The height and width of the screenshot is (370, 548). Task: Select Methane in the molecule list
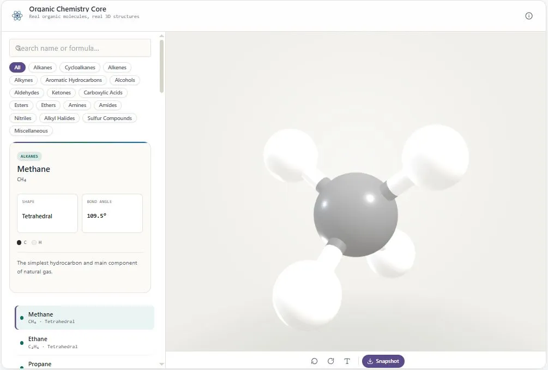(x=84, y=318)
